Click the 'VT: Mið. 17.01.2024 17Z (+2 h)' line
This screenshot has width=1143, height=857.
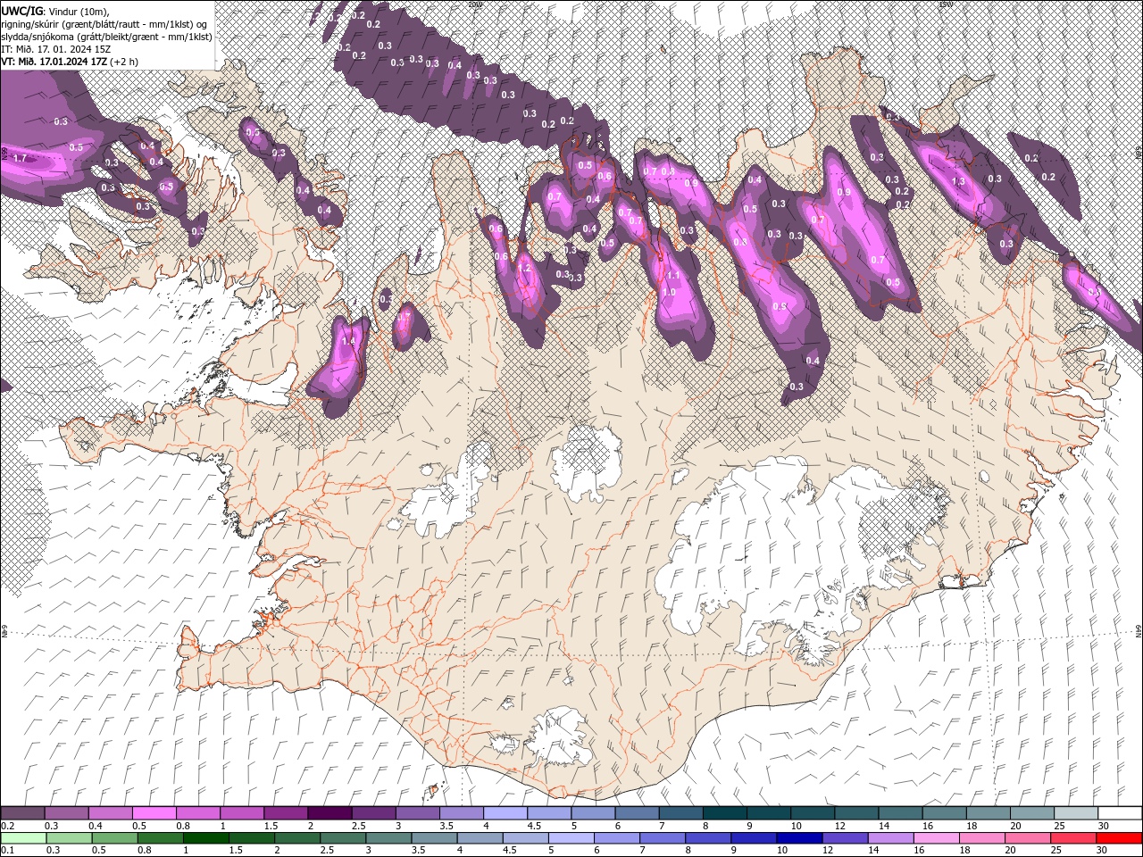pyautogui.click(x=69, y=61)
